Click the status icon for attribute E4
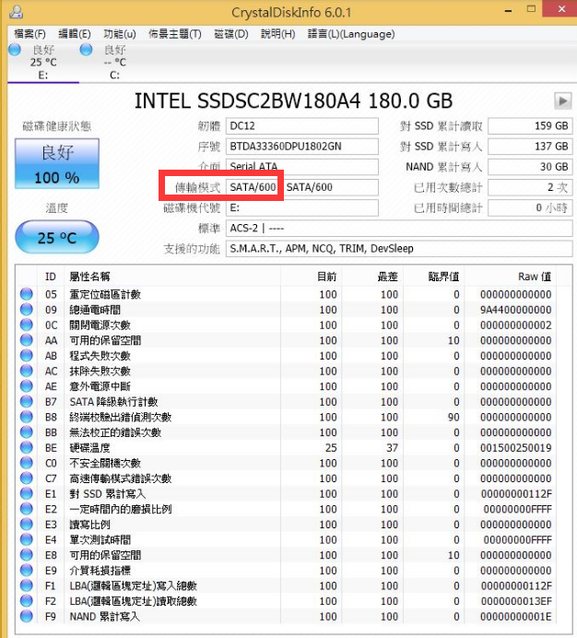Screen dimensions: 577x638 [x=27, y=539]
